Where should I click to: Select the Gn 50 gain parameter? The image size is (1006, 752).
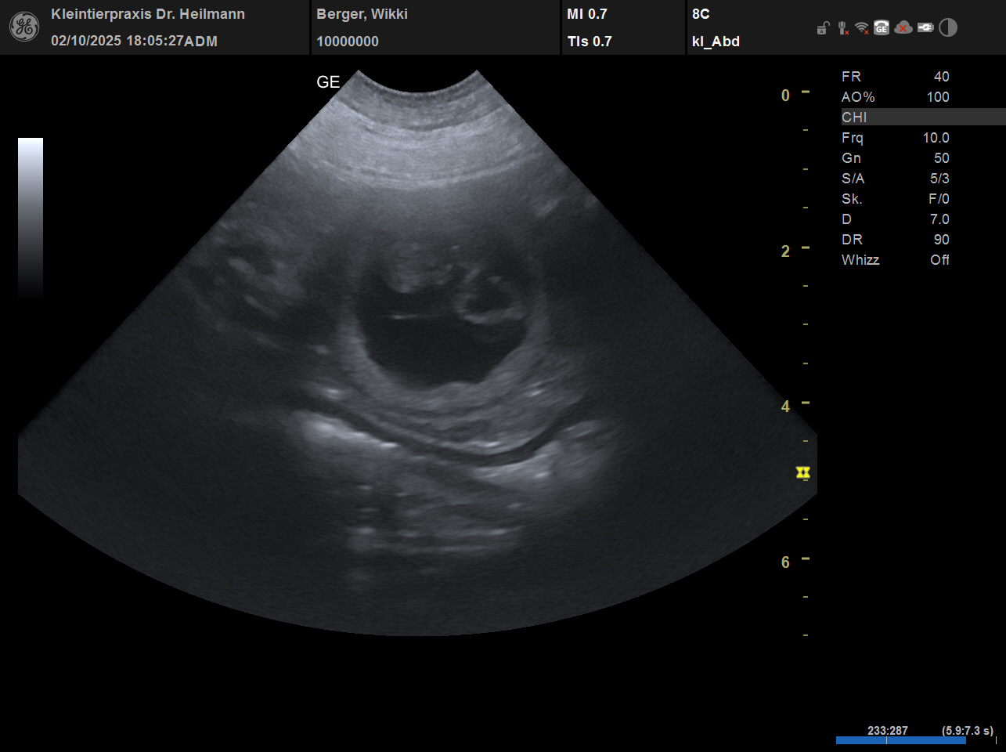pos(895,158)
